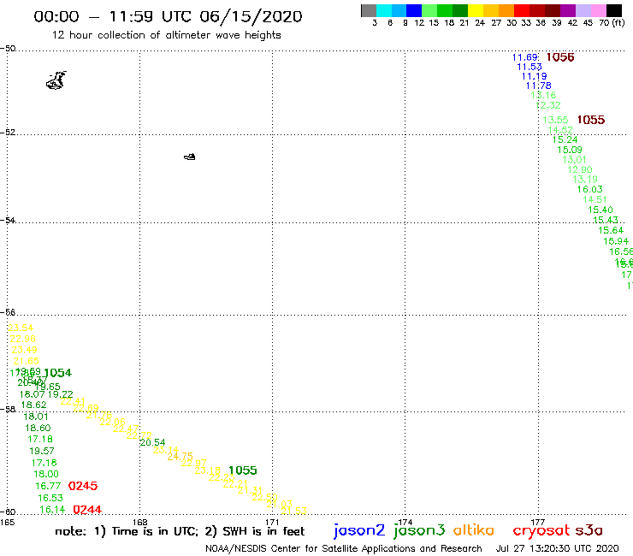633x556 pixels.
Task: Click the yellow 22.96 wave height value
Action: [x=22, y=339]
